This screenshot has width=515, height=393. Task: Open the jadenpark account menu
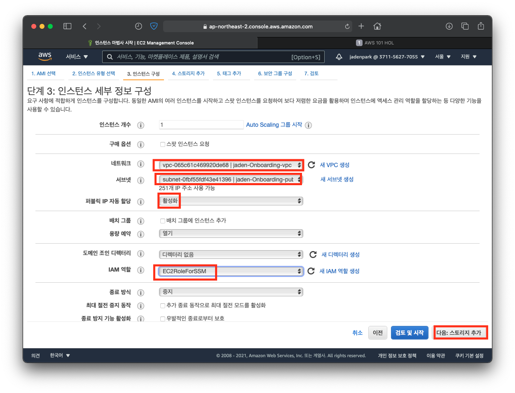[387, 57]
